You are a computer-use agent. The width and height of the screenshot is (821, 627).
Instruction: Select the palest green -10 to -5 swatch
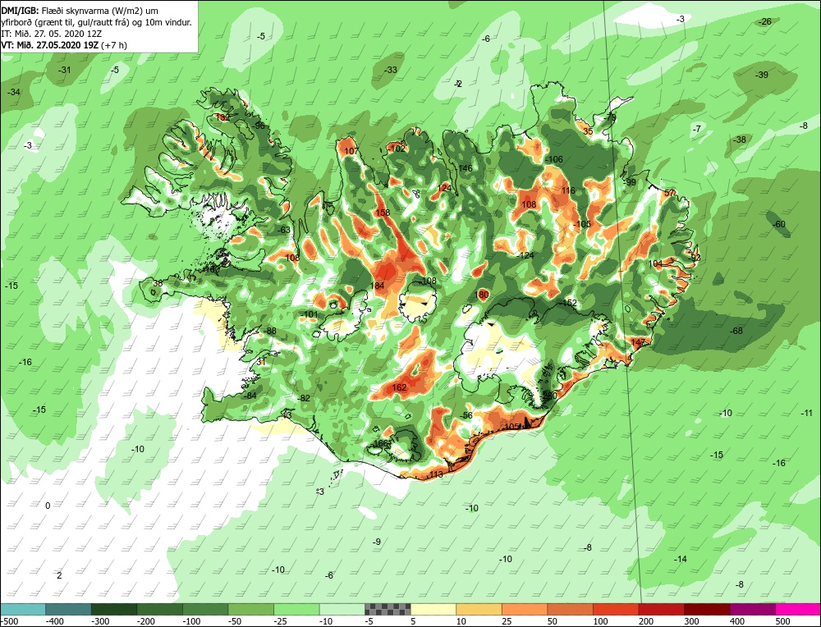tap(342, 609)
